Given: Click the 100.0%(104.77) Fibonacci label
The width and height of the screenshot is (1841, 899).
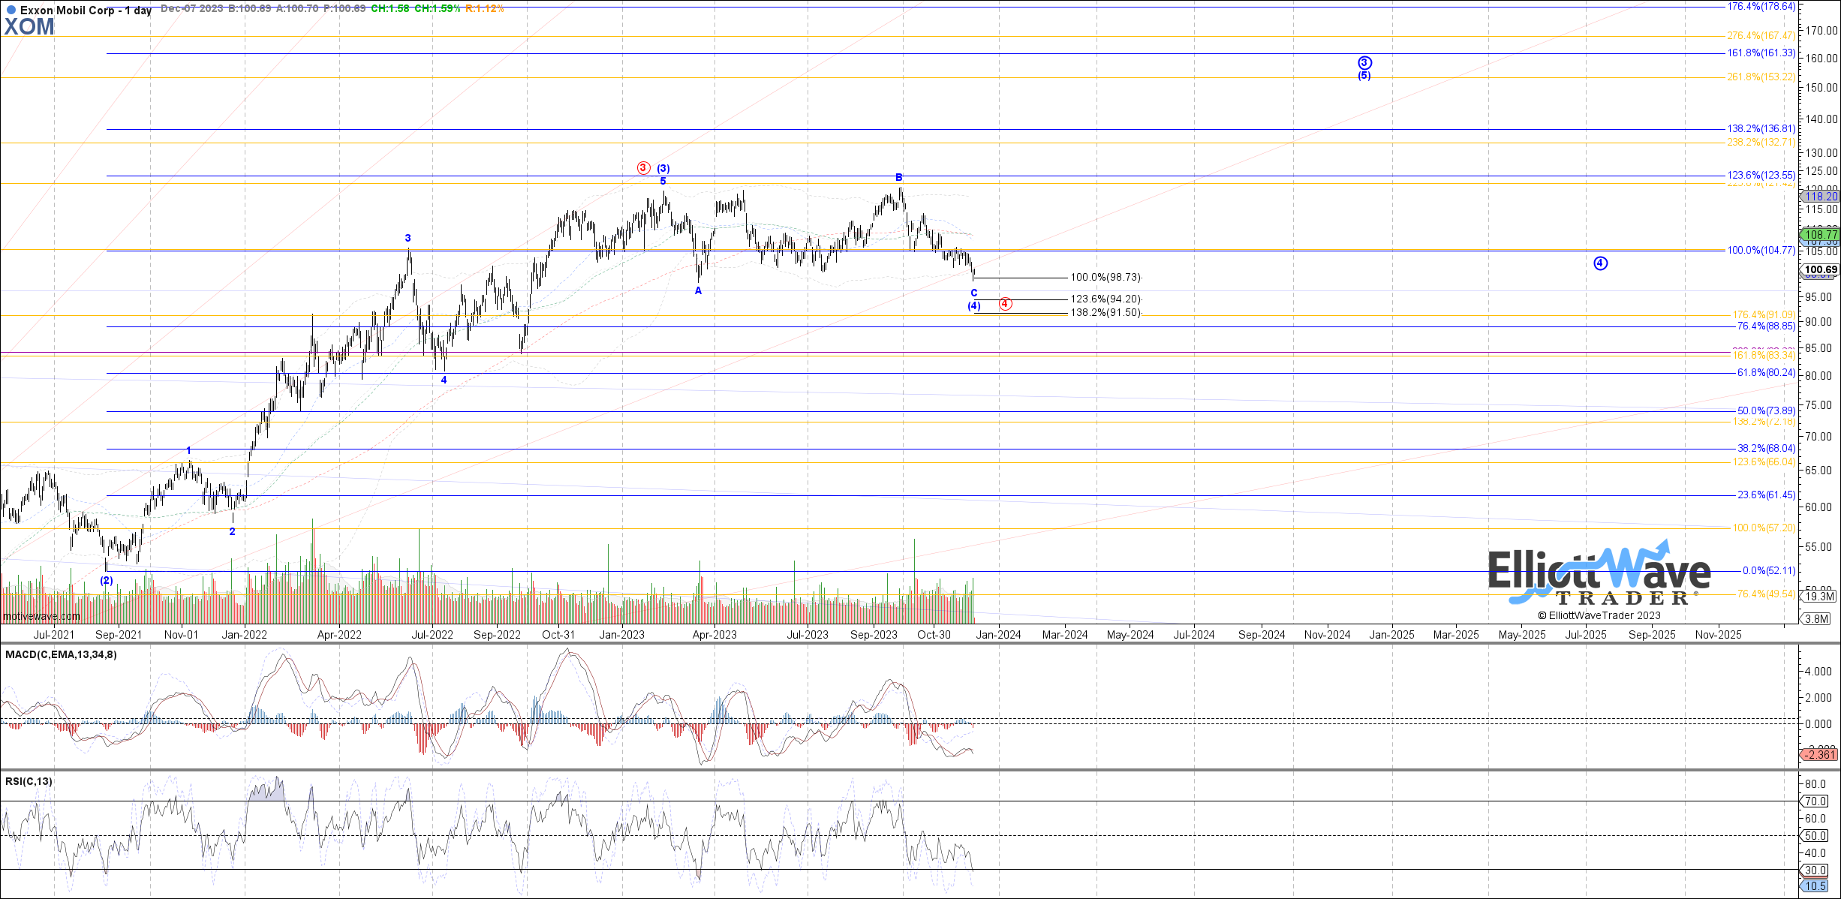Looking at the screenshot, I should pyautogui.click(x=1761, y=251).
